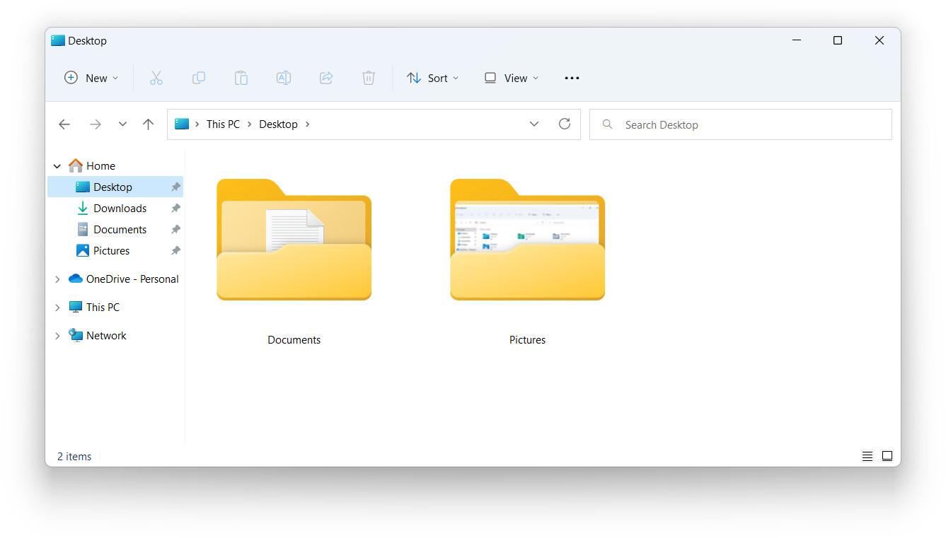Screen dimensions: 946x538
Task: Expand This PC in the sidebar
Action: pos(57,307)
